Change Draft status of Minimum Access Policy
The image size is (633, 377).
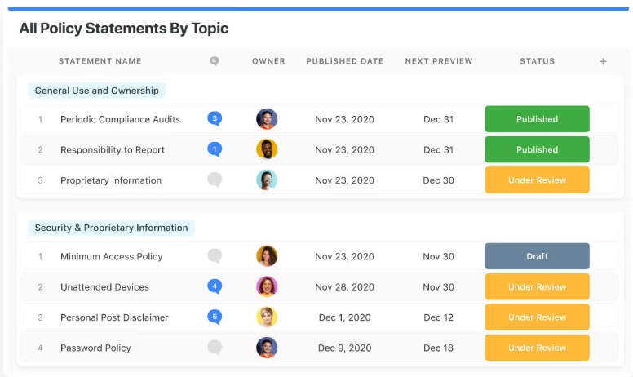[537, 256]
